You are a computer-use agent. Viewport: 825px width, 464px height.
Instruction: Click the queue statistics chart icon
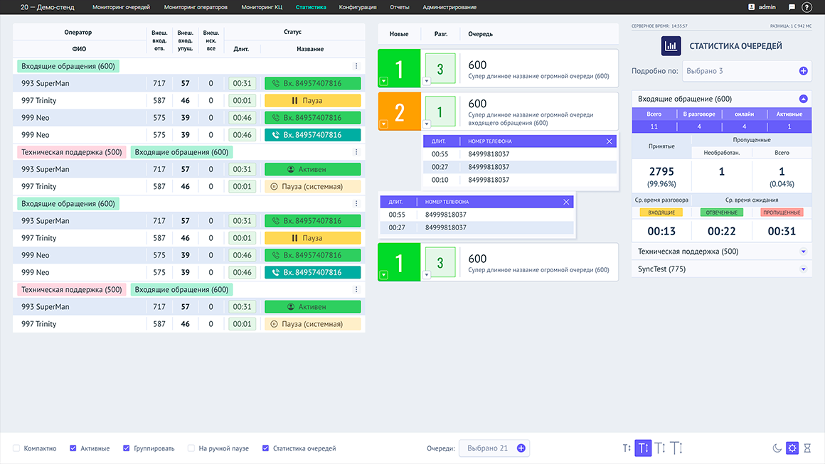(x=671, y=45)
